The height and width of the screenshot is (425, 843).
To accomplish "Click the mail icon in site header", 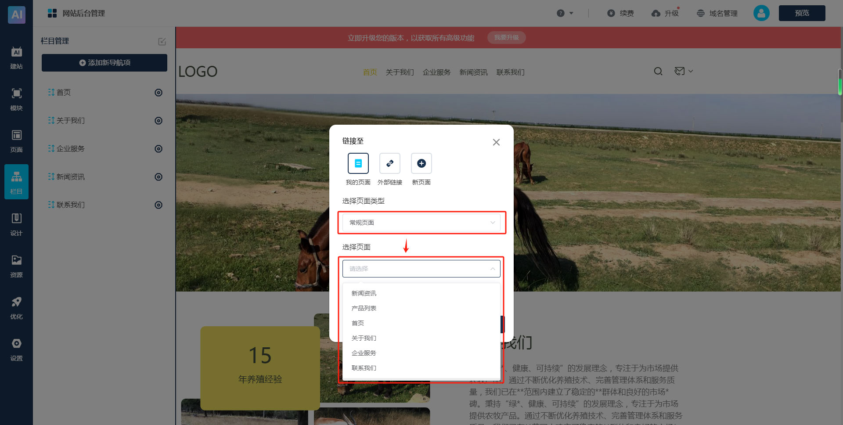I will point(680,71).
